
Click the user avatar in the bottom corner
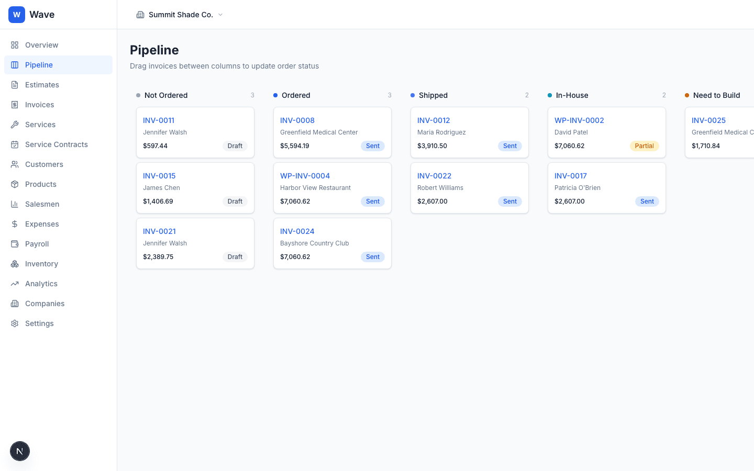pyautogui.click(x=20, y=451)
